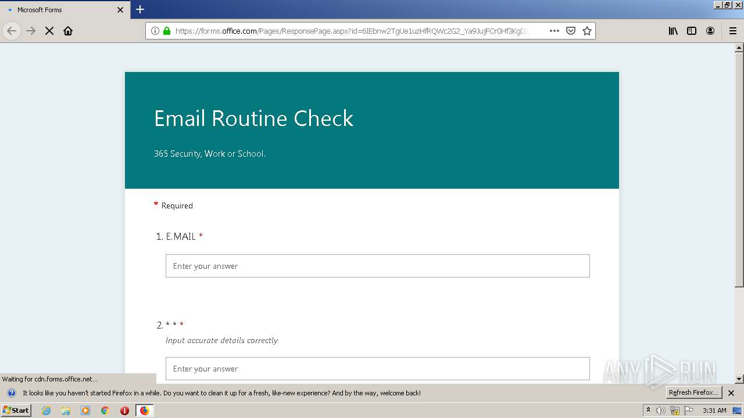Click the notification bar info icon
This screenshot has height=418, width=744.
coord(11,393)
